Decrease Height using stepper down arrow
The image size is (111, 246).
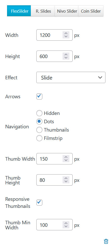(x=66, y=58)
